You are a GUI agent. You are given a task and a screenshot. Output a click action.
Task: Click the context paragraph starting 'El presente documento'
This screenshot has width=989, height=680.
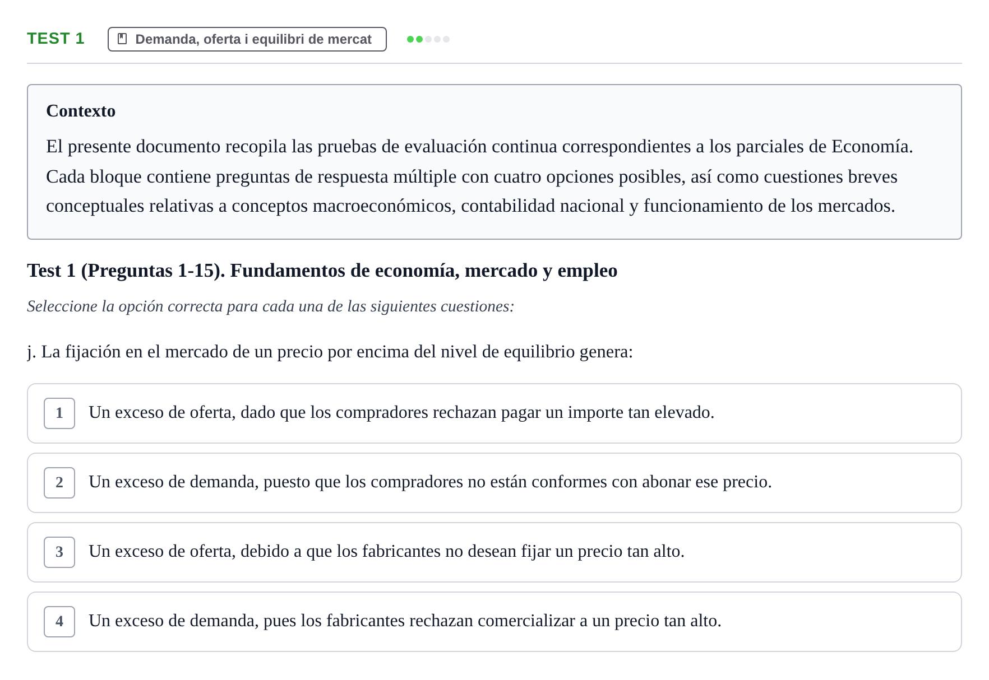pyautogui.click(x=480, y=176)
